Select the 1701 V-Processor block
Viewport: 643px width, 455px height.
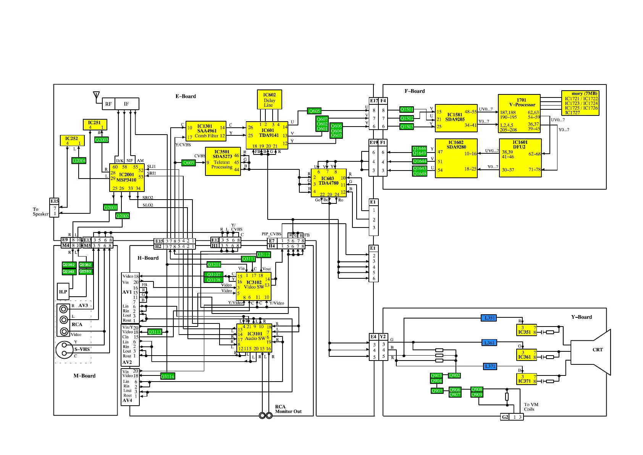click(x=519, y=114)
